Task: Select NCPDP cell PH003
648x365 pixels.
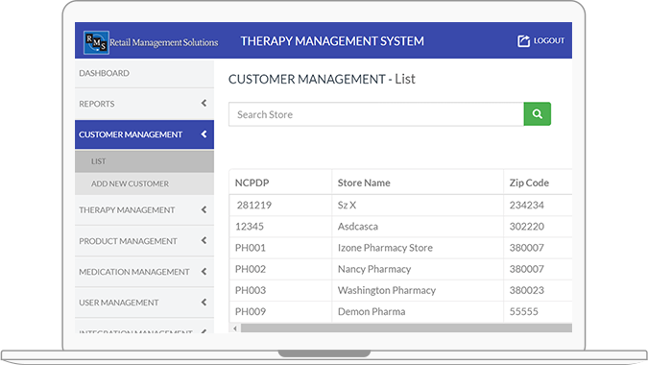Action: [251, 290]
